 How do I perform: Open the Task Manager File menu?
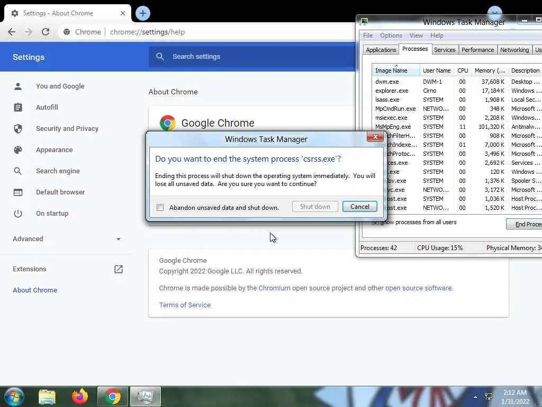368,36
